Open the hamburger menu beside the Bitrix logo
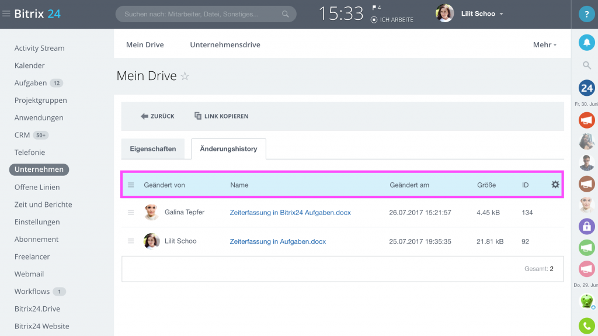Viewport: 598px width, 336px height. point(6,14)
